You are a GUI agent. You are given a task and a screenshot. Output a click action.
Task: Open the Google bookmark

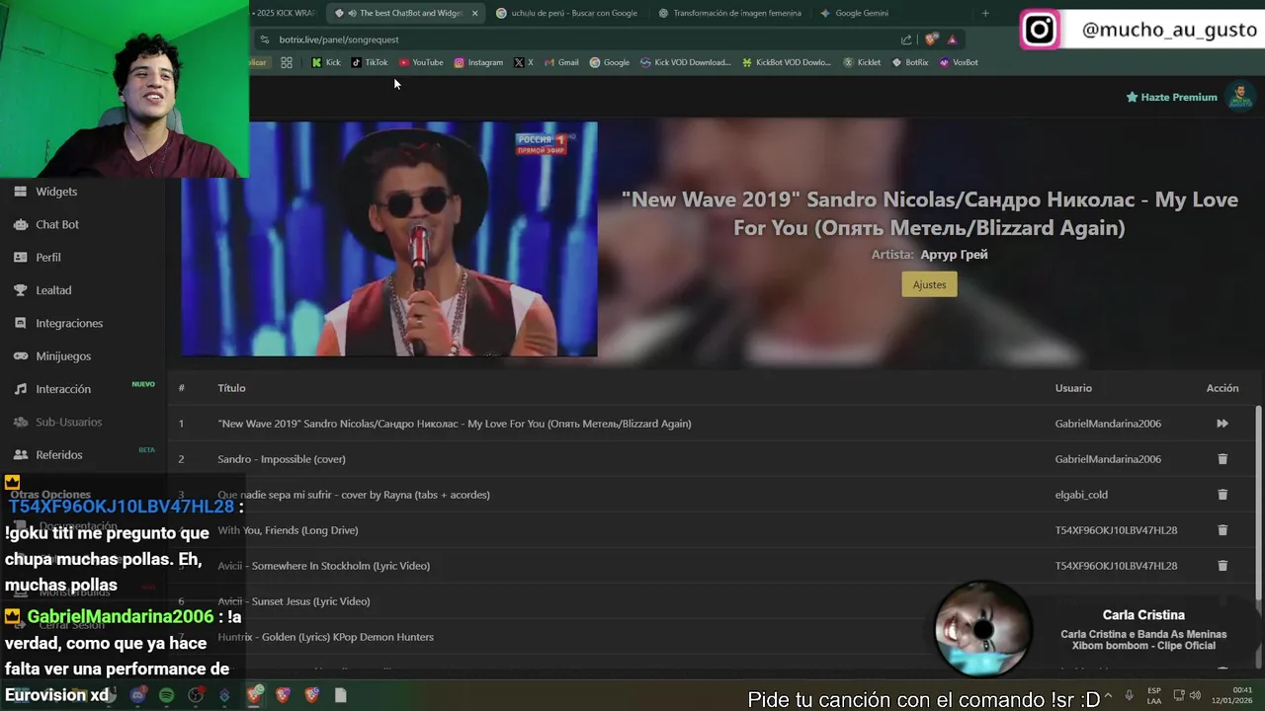610,62
